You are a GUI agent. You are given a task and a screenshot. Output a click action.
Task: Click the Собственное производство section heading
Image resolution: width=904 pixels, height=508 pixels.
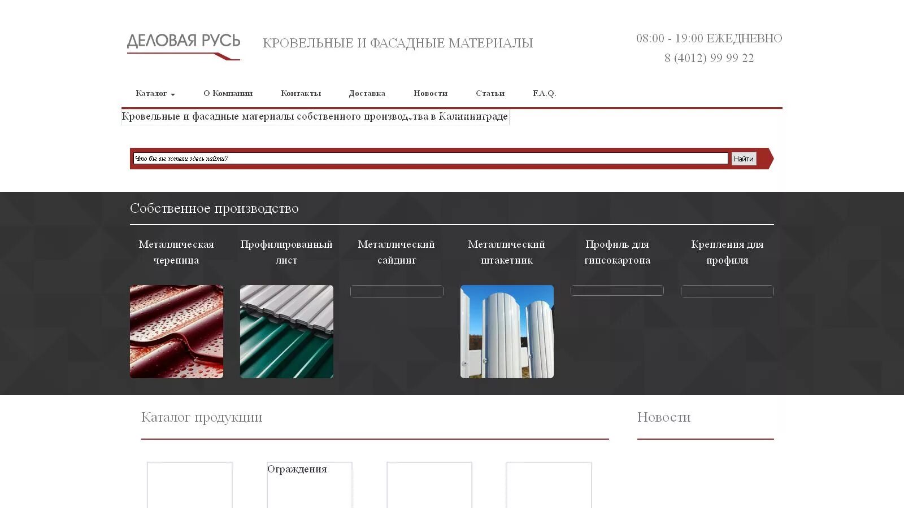pos(214,208)
